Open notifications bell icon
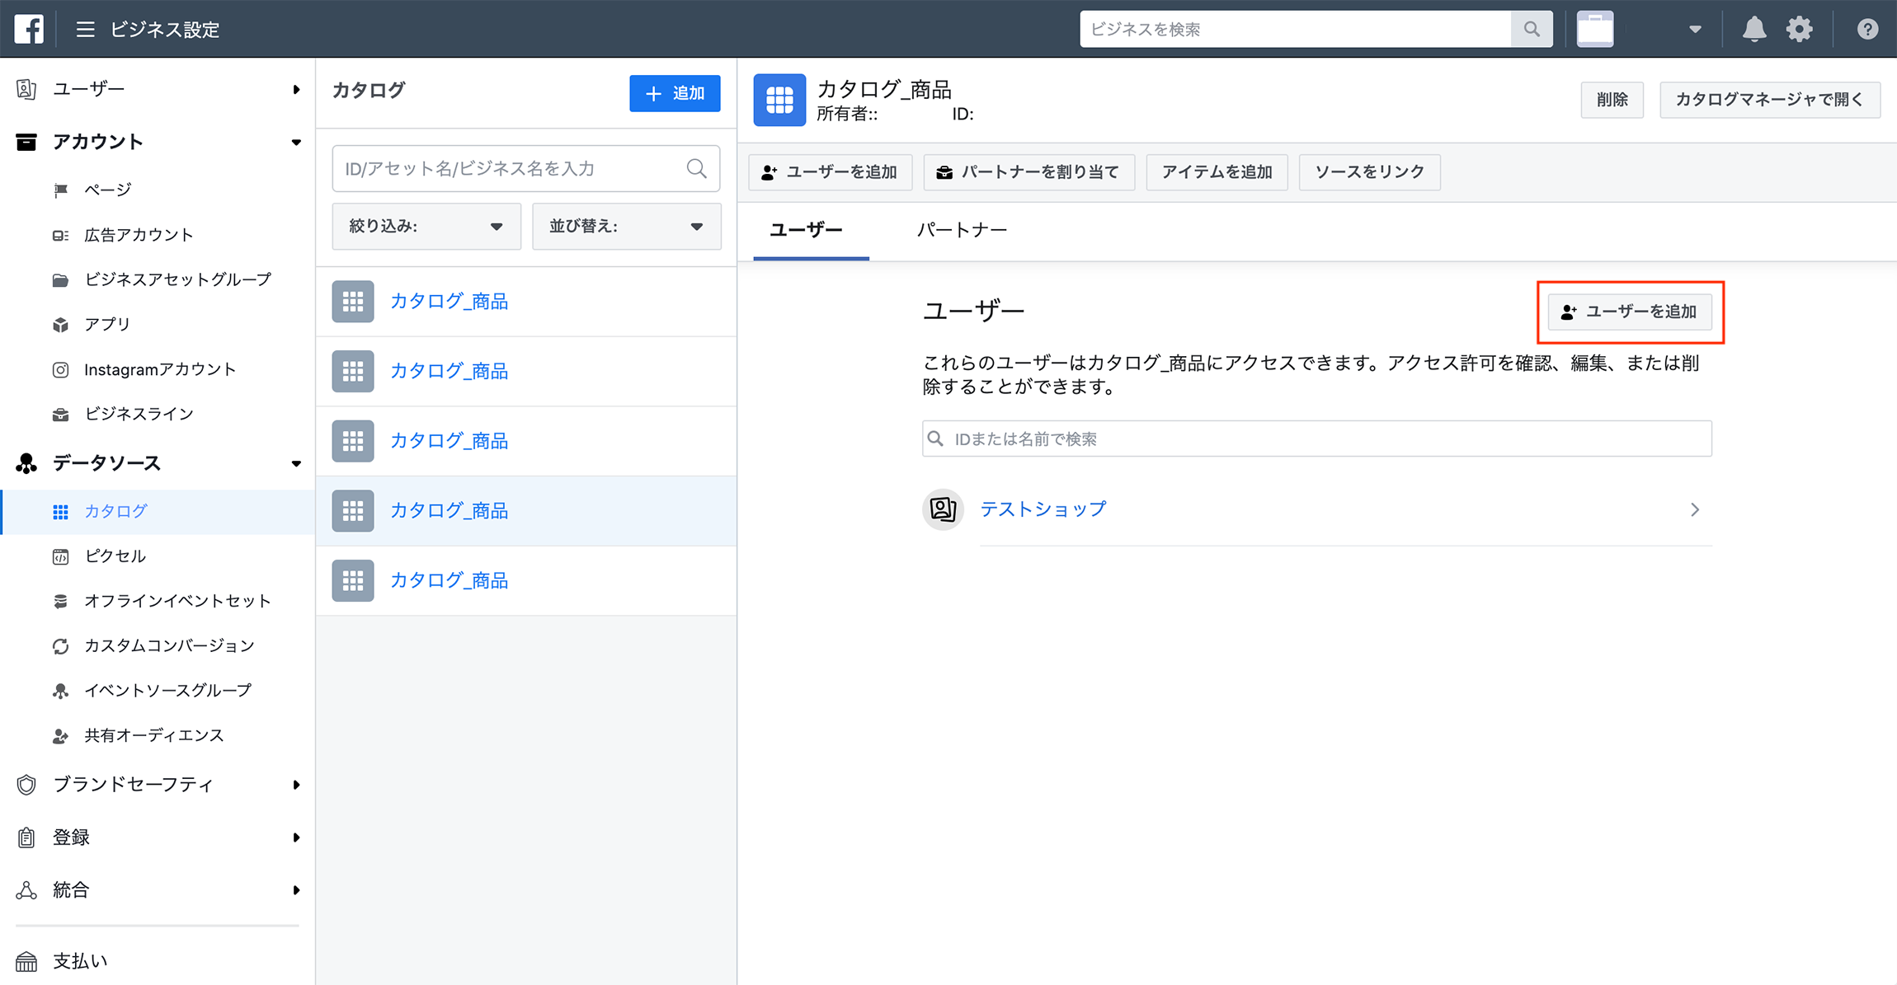 [1754, 28]
